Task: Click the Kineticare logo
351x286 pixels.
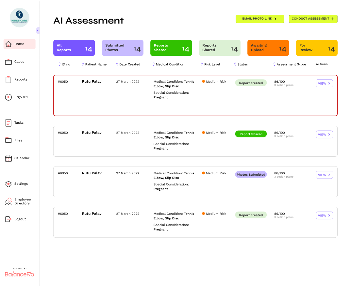Action: 20,18
